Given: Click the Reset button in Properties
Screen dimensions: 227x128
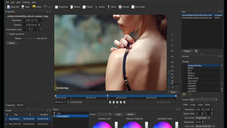Looking at the screenshot, I should click(x=12, y=43).
